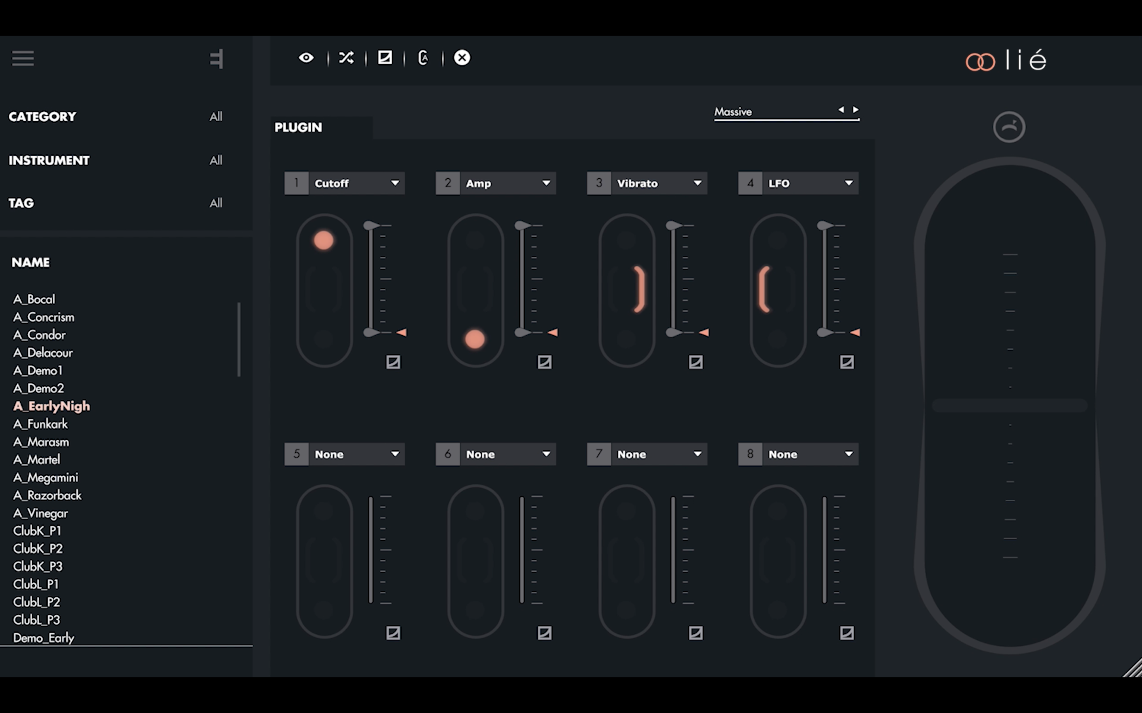
Task: Click the Amp range slider lower handle
Action: (523, 332)
